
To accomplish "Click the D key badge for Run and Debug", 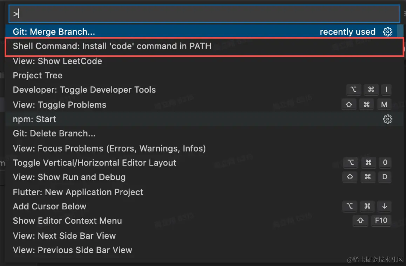I will 385,177.
